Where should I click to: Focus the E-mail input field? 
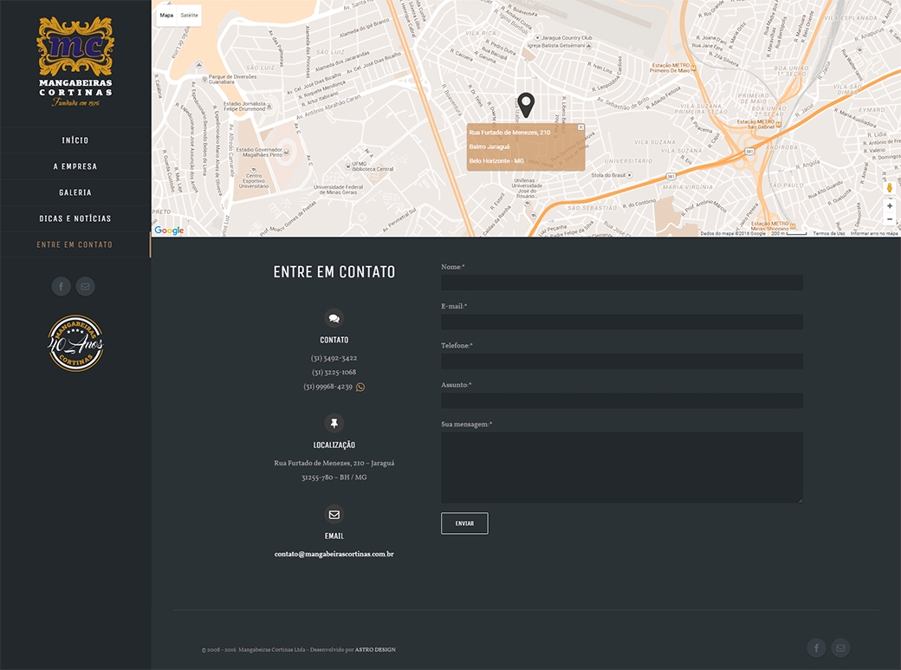coord(622,322)
